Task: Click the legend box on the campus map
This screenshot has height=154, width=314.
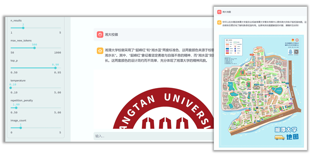Action: (233, 47)
